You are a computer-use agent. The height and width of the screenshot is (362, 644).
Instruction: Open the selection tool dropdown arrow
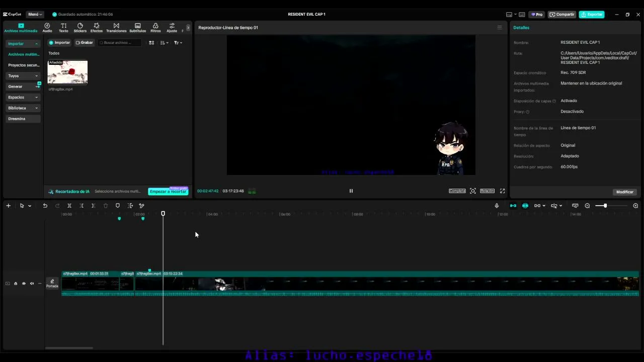(x=30, y=206)
